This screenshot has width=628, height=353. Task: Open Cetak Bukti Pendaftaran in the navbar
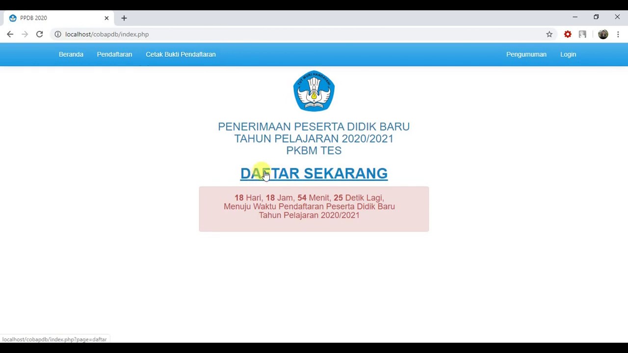click(181, 54)
